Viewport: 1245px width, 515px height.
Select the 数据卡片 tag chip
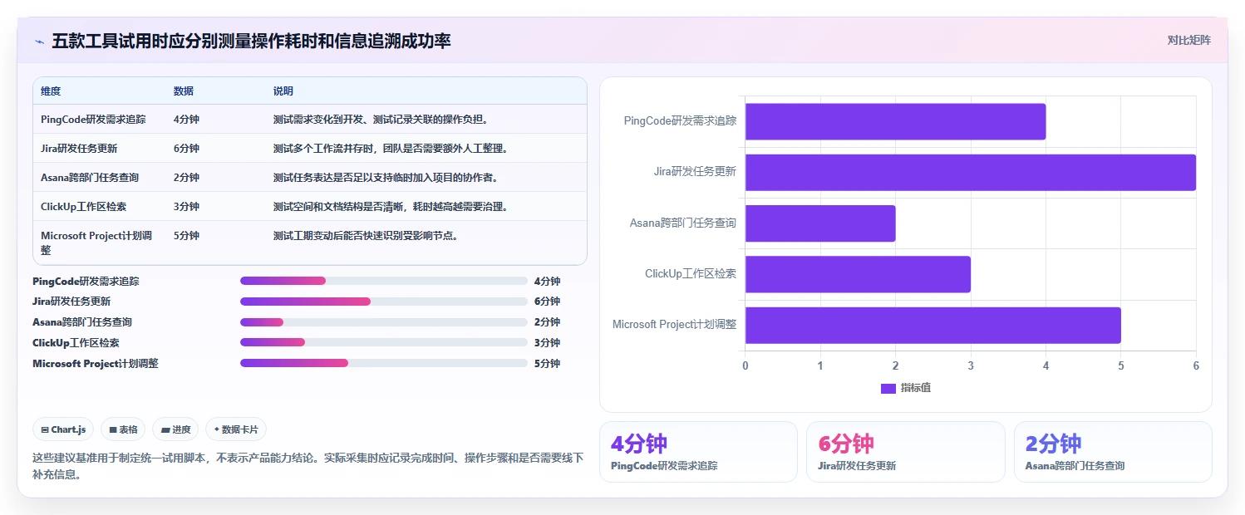tap(236, 429)
